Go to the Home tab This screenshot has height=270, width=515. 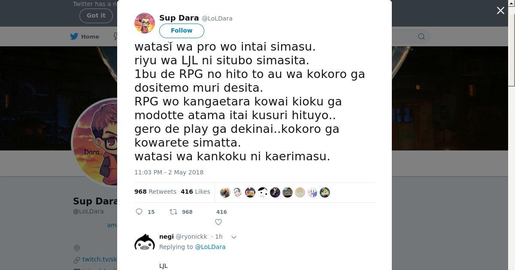[85, 36]
